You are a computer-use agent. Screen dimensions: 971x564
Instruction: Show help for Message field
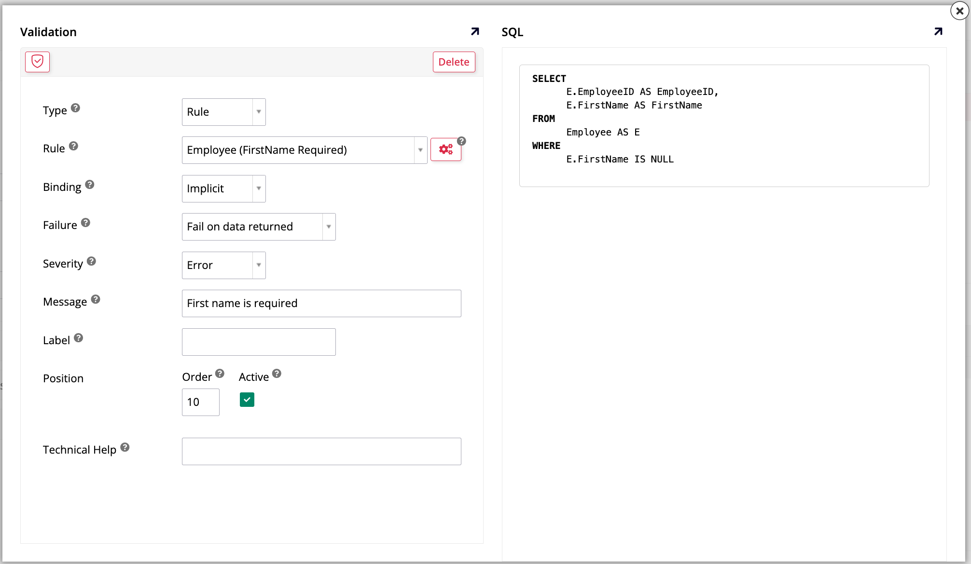pyautogui.click(x=96, y=299)
